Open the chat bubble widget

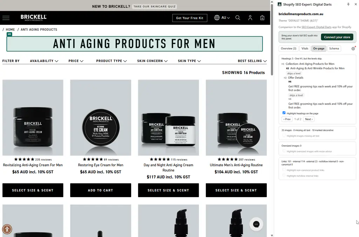[x=256, y=224]
